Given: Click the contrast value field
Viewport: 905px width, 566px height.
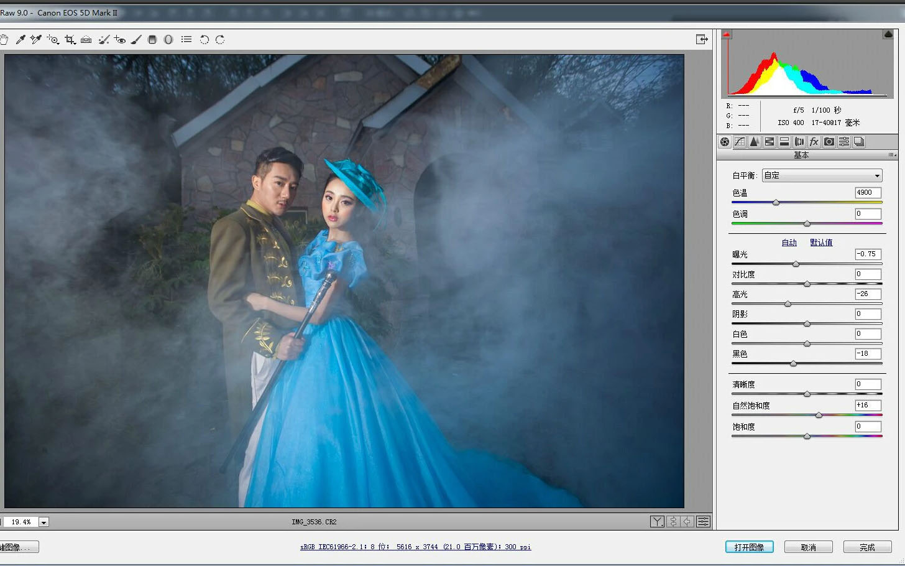Looking at the screenshot, I should (x=868, y=274).
